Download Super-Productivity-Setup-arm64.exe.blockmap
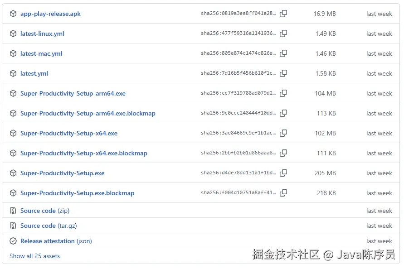 (88, 113)
